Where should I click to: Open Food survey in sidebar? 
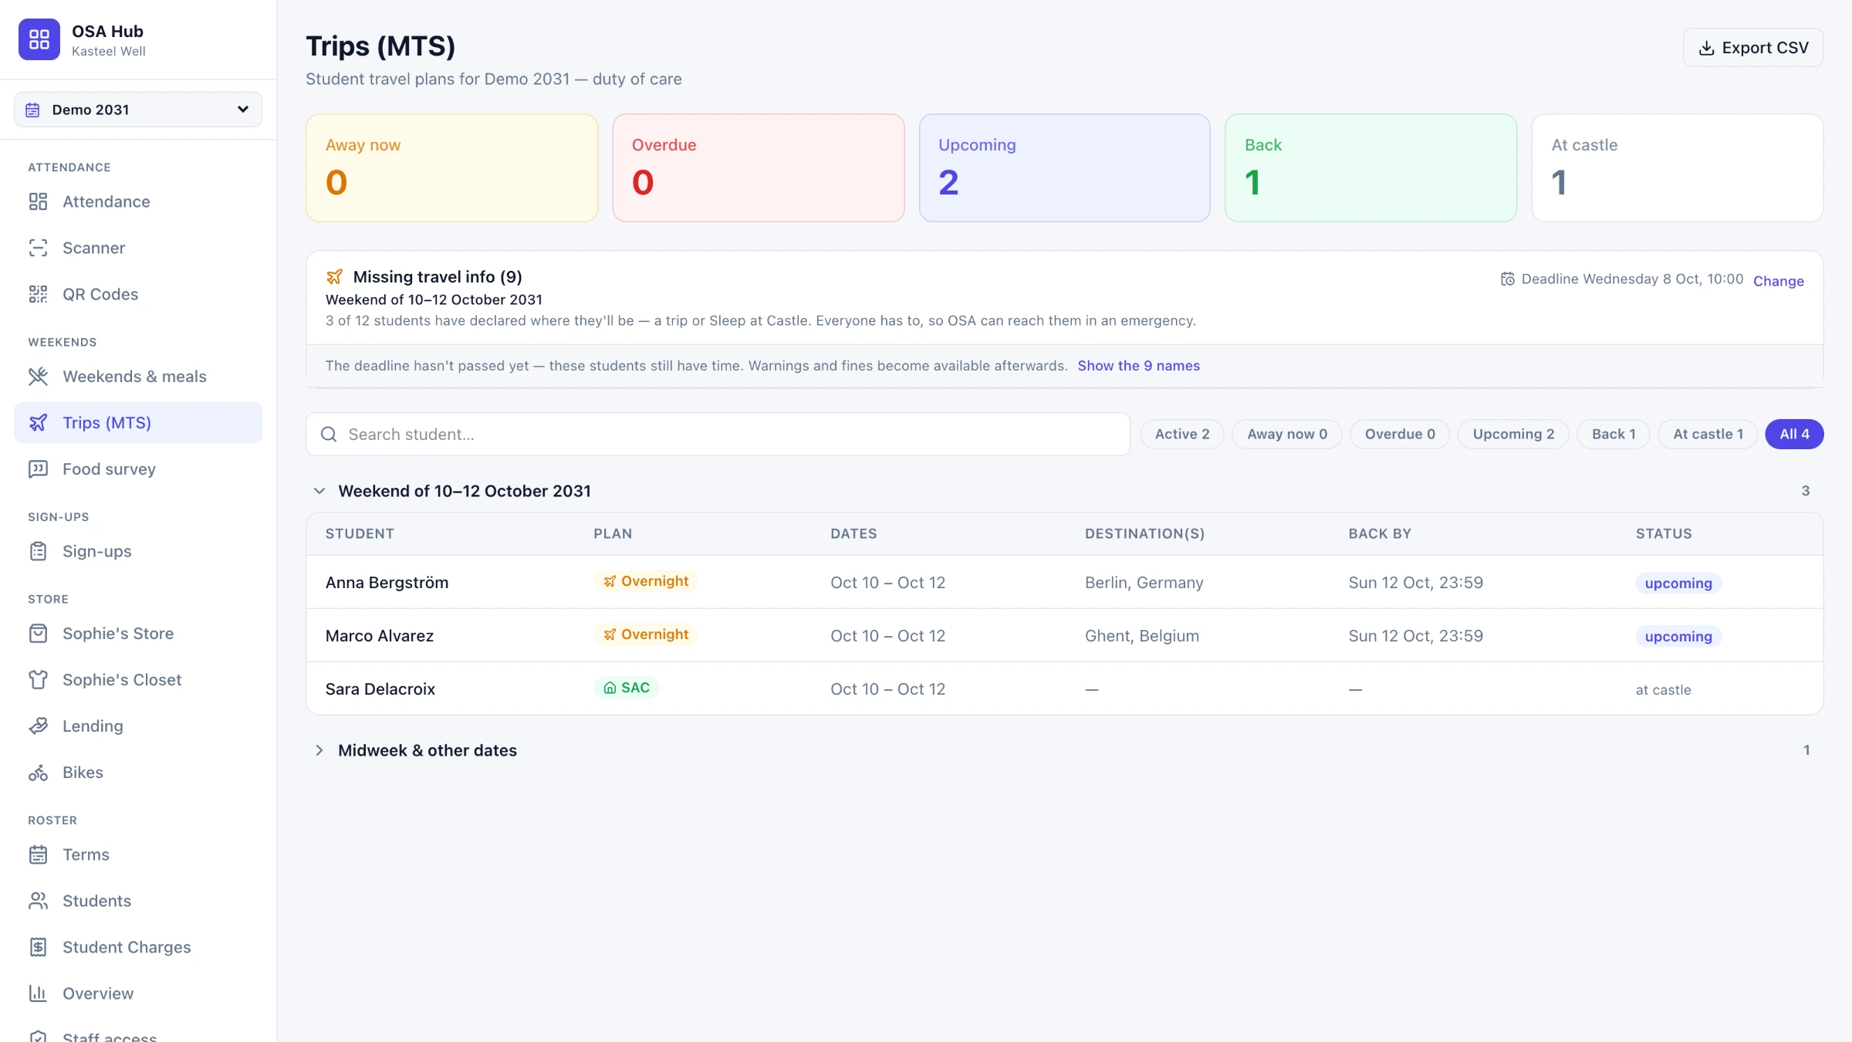point(138,469)
